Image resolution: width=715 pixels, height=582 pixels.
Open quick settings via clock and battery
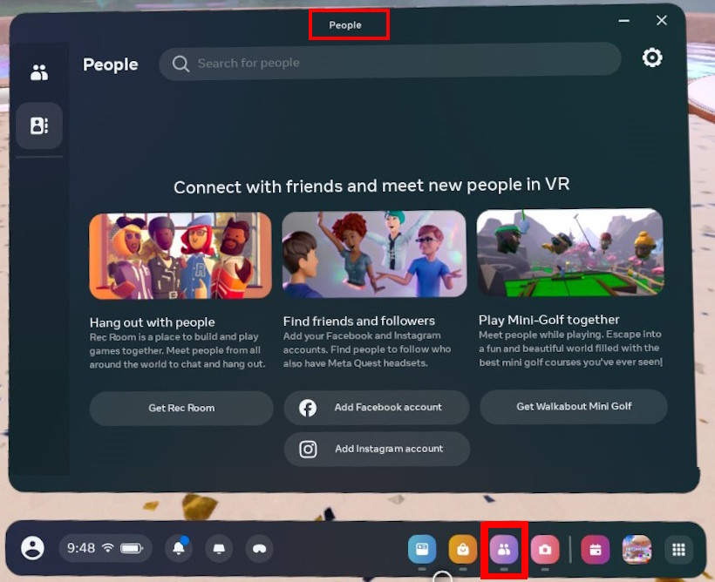click(x=105, y=548)
